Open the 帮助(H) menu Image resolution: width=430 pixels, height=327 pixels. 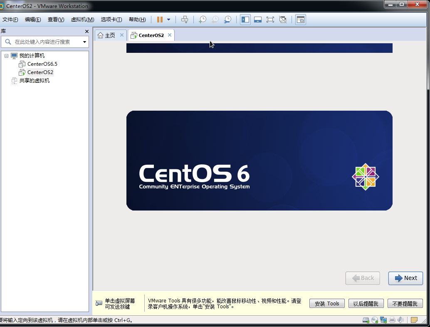137,20
